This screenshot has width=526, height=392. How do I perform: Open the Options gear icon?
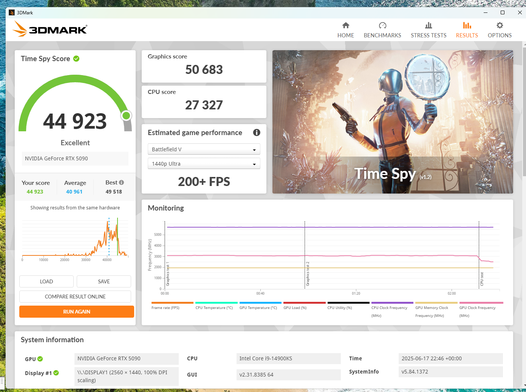[x=500, y=26]
